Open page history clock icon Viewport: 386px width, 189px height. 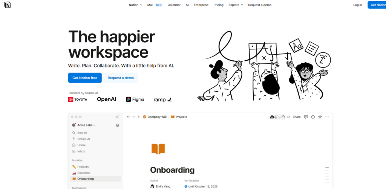pos(313,117)
